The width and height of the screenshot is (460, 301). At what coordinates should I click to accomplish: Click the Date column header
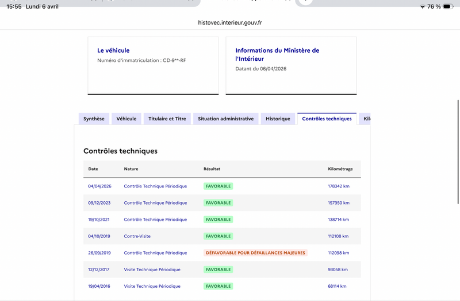click(93, 169)
